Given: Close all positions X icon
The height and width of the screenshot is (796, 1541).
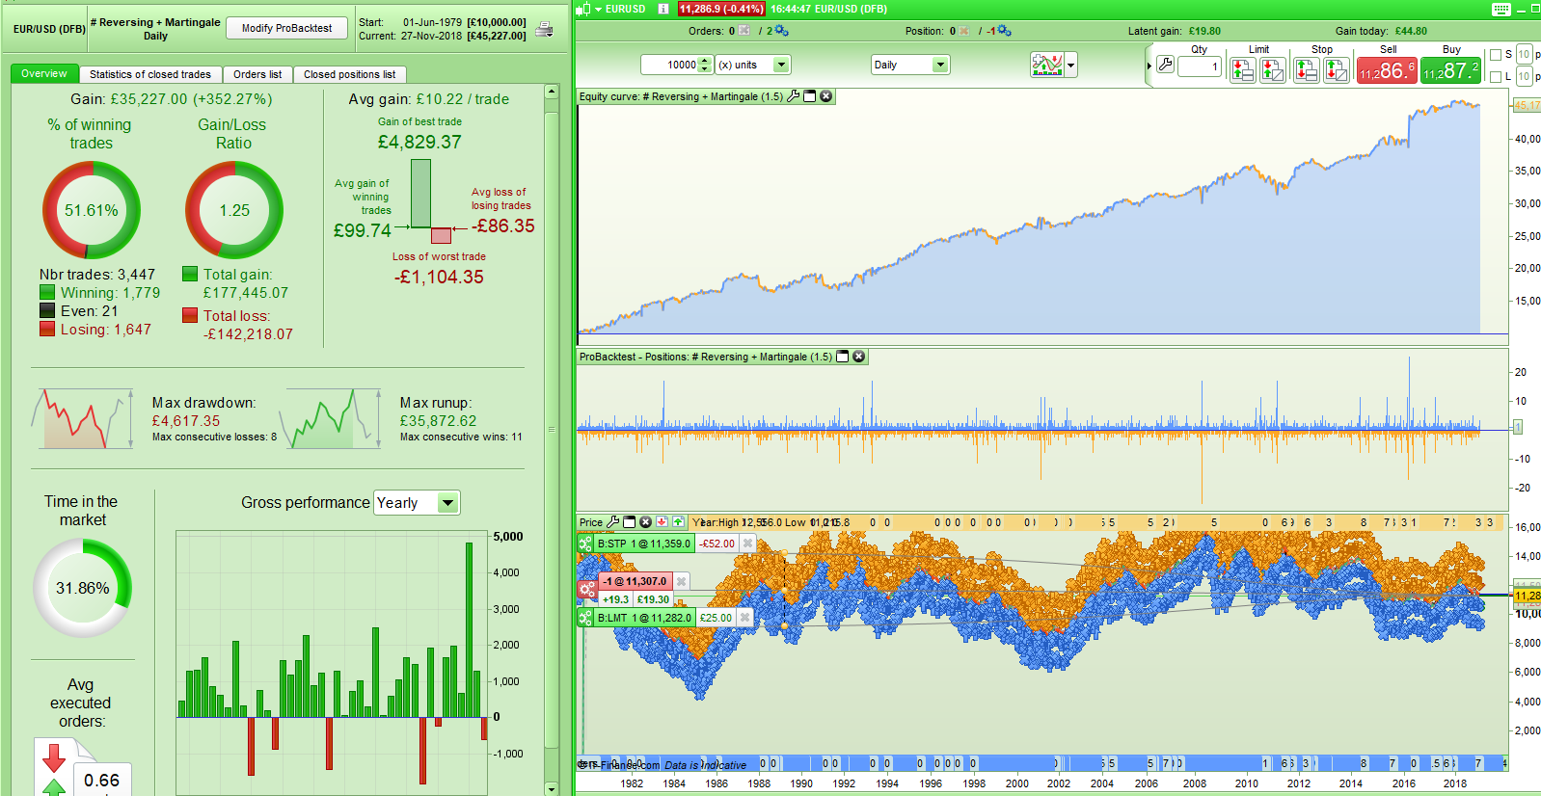Looking at the screenshot, I should [x=963, y=31].
